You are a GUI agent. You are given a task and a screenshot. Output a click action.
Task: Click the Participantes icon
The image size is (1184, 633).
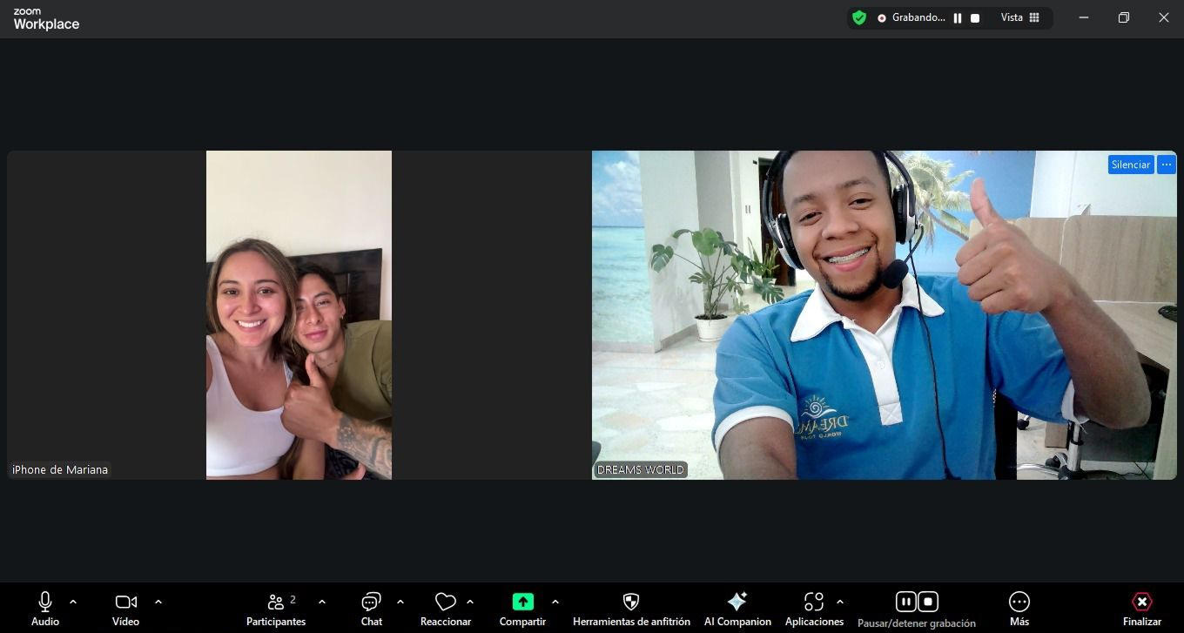[x=276, y=602]
